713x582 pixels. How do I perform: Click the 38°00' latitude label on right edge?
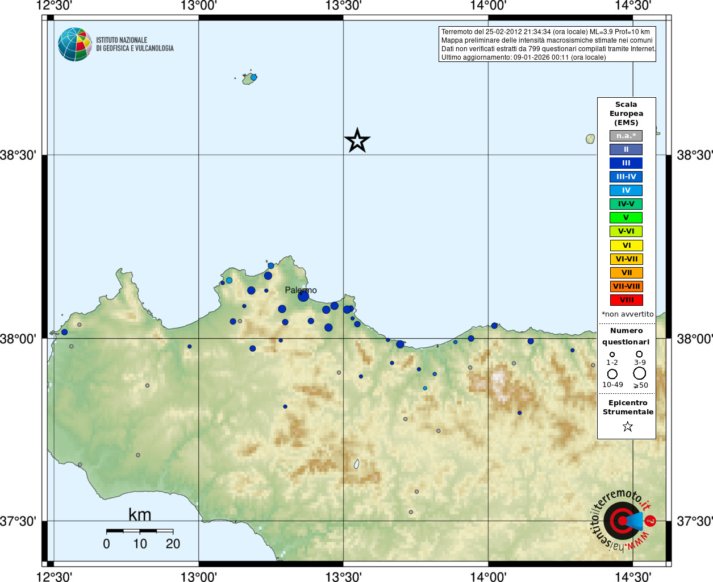[x=694, y=339]
